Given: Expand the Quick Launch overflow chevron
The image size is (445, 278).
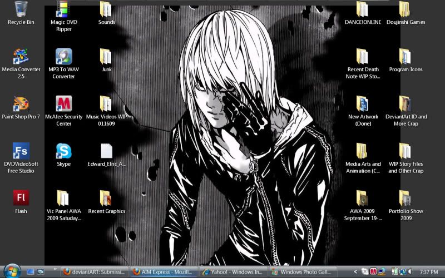Looking at the screenshot, I should click(x=55, y=269).
